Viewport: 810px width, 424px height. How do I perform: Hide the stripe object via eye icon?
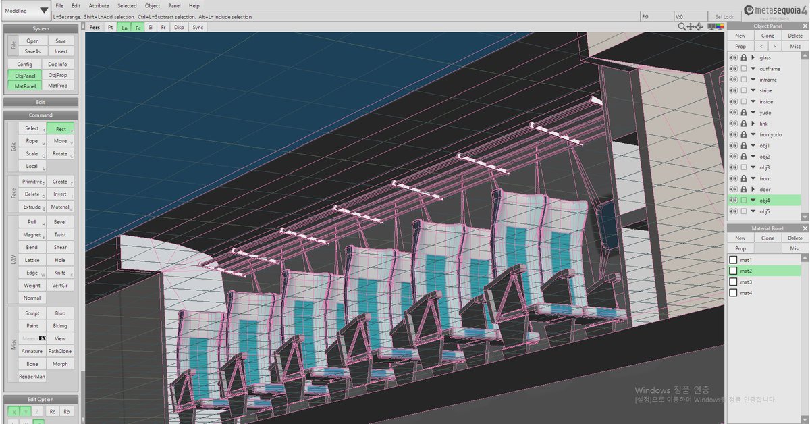click(733, 90)
